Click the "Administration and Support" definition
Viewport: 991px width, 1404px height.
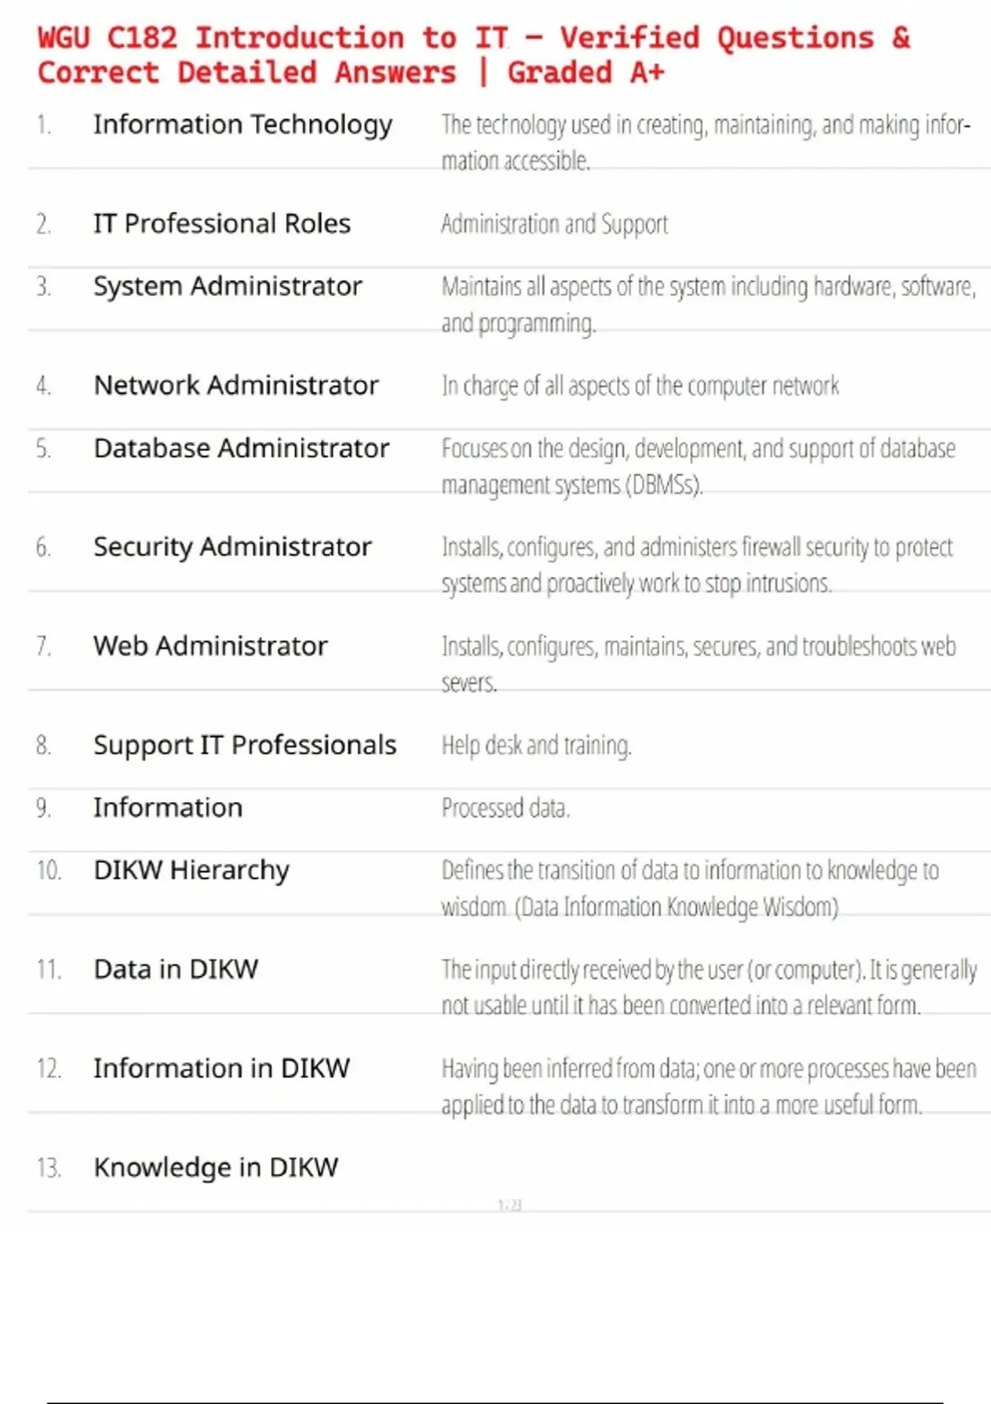[554, 225]
